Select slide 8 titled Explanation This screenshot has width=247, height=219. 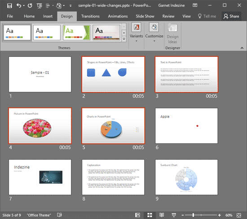pos(113,177)
